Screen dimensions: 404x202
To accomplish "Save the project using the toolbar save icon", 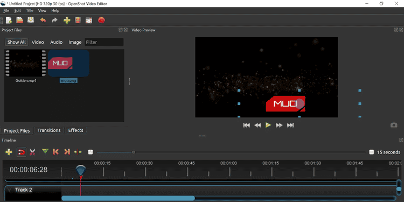I will [31, 20].
